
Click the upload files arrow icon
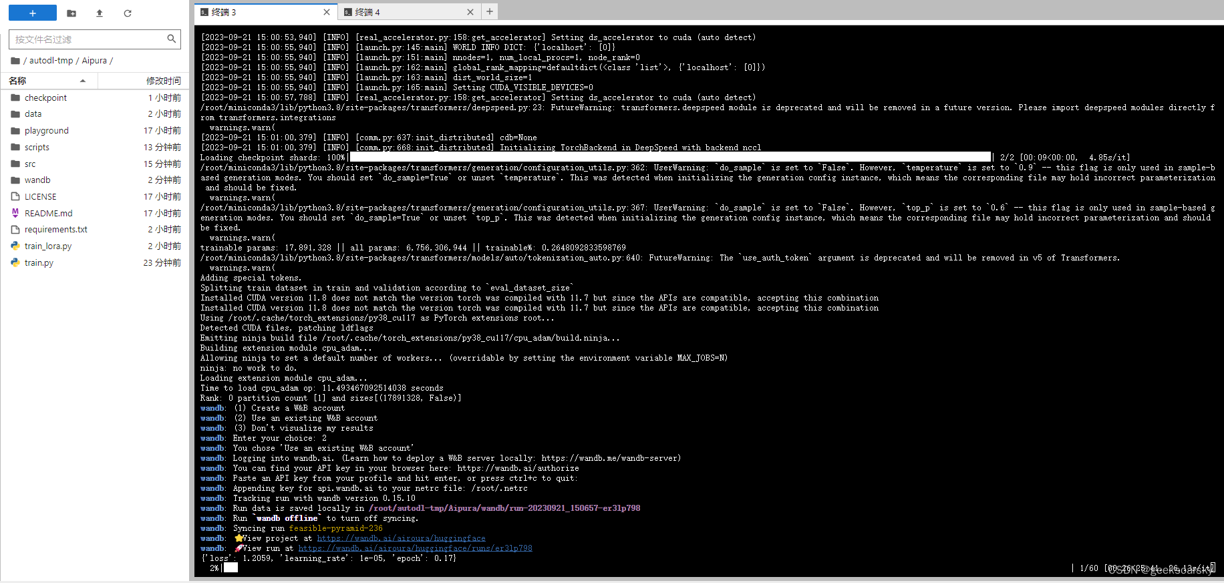[x=100, y=13]
